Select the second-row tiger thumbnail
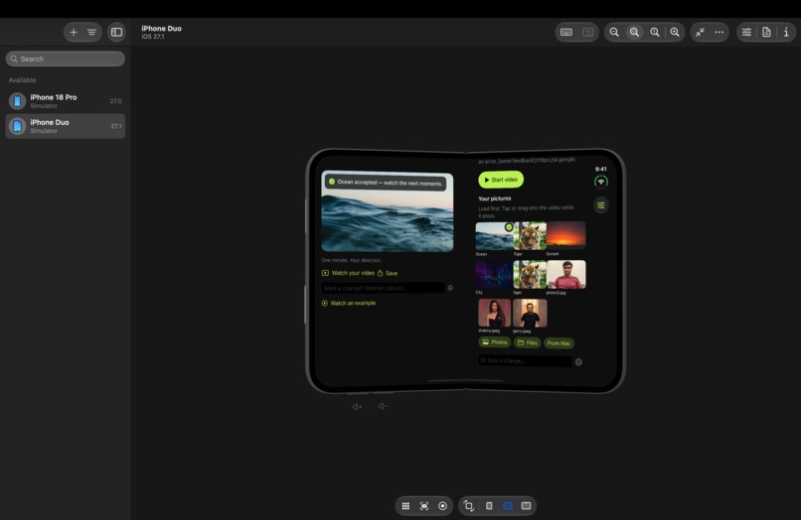 pyautogui.click(x=530, y=275)
